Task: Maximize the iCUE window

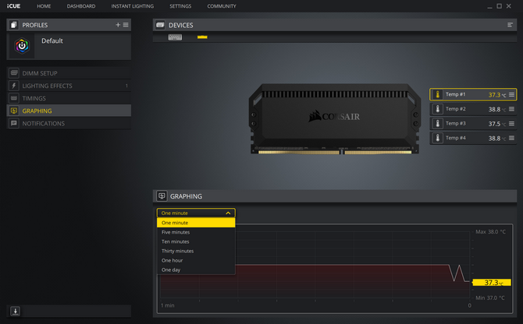Action: point(499,6)
